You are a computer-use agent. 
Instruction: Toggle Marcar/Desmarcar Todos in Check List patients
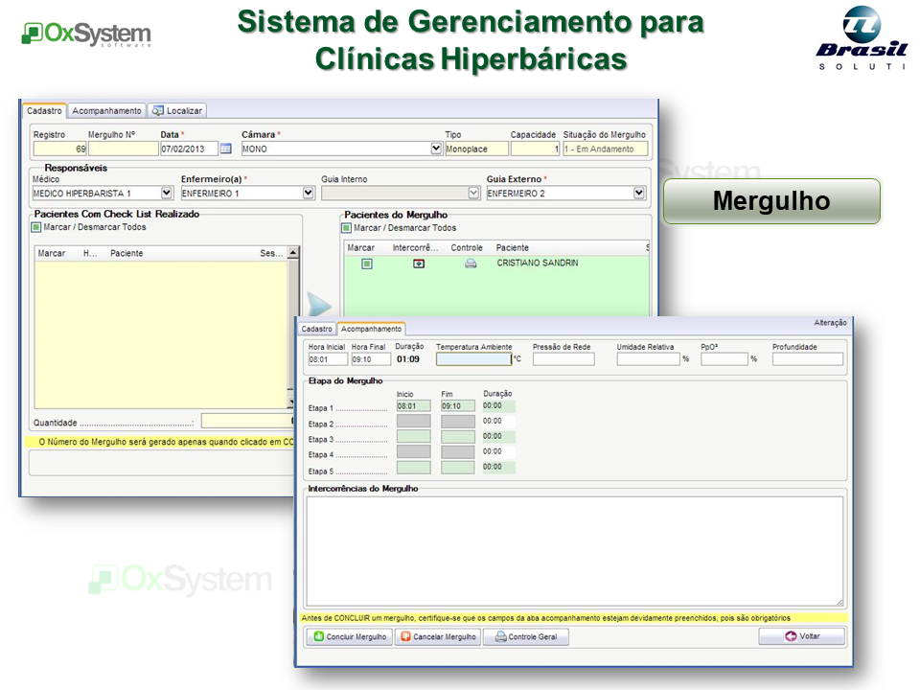point(36,228)
